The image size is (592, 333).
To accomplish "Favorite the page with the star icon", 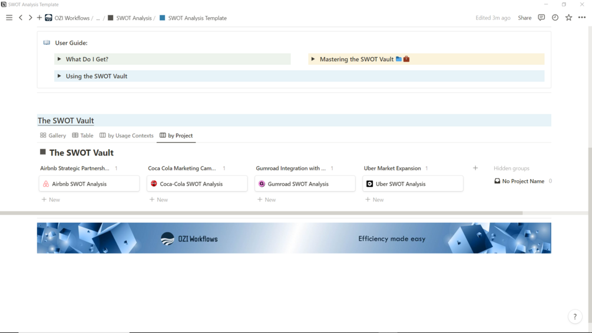I will point(568,18).
